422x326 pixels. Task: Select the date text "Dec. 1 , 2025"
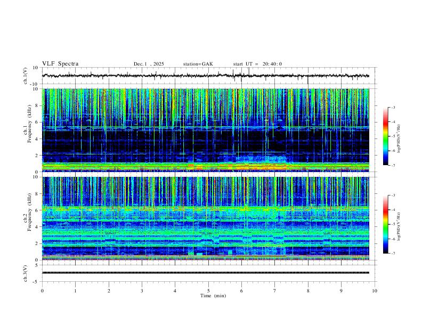(149, 64)
